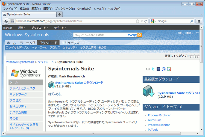Bookmark this page with the star icon

click(137, 21)
